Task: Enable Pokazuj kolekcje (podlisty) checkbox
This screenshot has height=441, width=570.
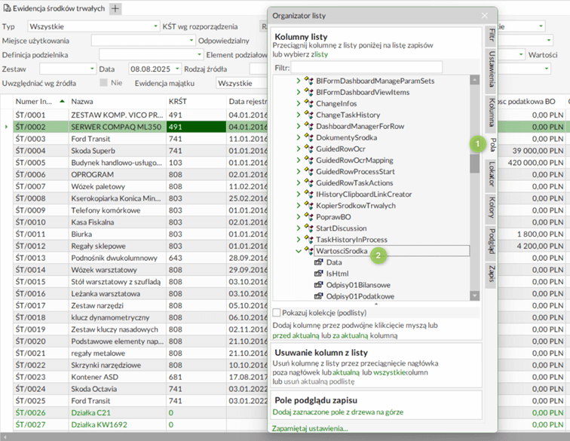Action: click(277, 312)
